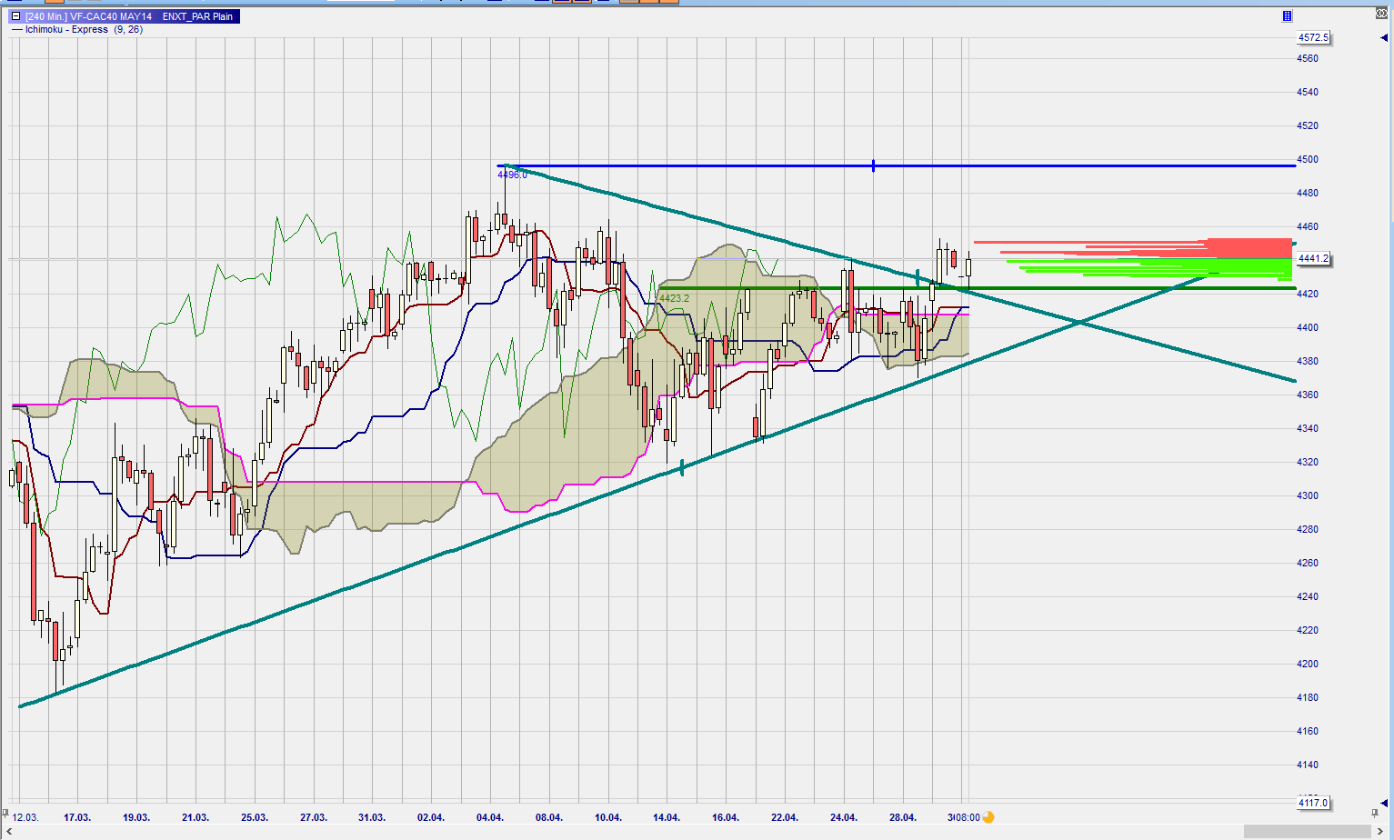The height and width of the screenshot is (840, 1394).
Task: Click the linked-circles icon in top right corner
Action: click(x=1382, y=14)
